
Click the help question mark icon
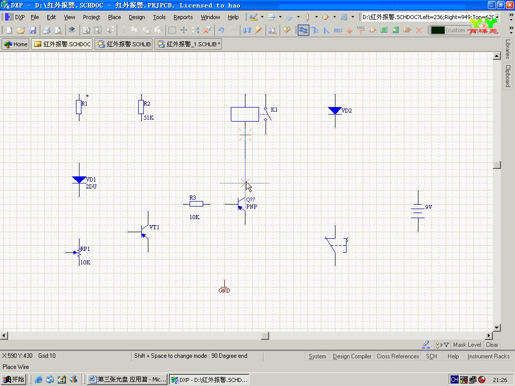287,30
